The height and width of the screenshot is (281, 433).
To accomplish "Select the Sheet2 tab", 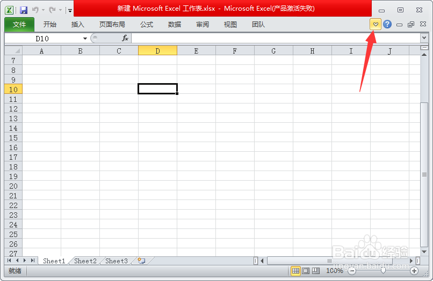I will coord(85,261).
